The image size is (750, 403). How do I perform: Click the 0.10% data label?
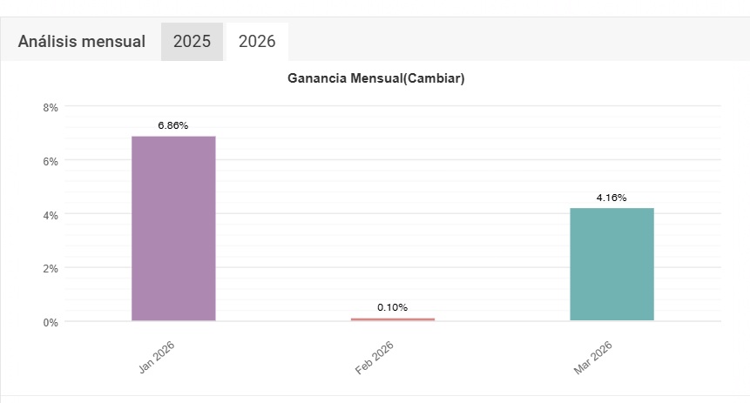point(392,307)
